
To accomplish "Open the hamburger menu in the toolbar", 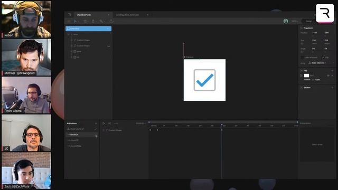I will pyautogui.click(x=69, y=21).
